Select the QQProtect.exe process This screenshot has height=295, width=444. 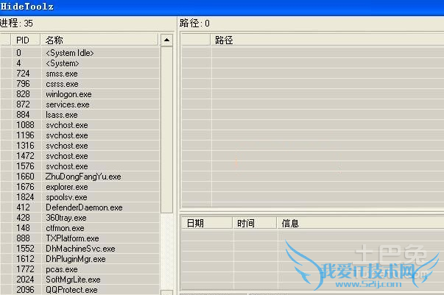80,290
